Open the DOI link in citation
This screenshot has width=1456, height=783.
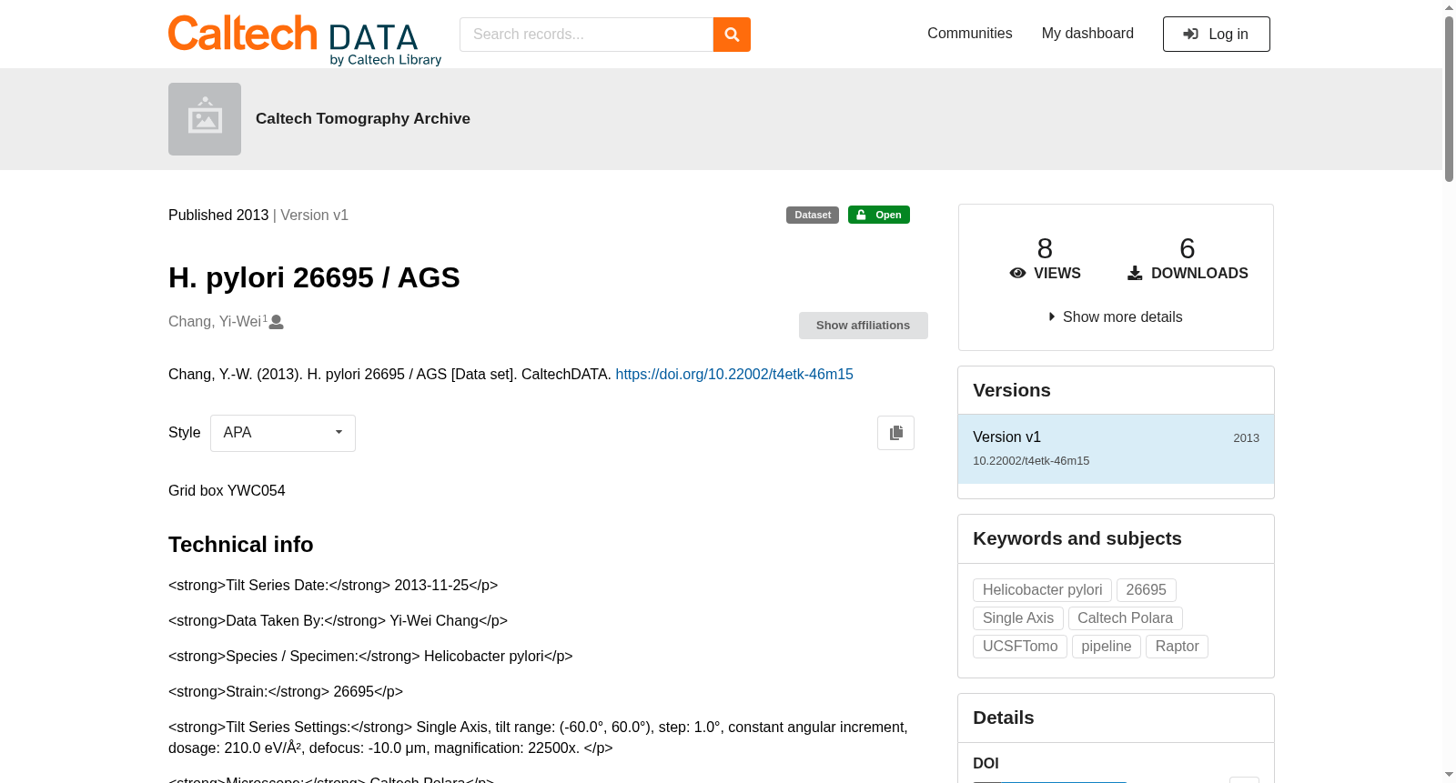coord(734,374)
